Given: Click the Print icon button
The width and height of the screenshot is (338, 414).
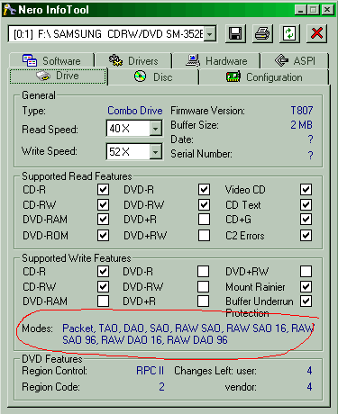Looking at the screenshot, I should tap(262, 33).
